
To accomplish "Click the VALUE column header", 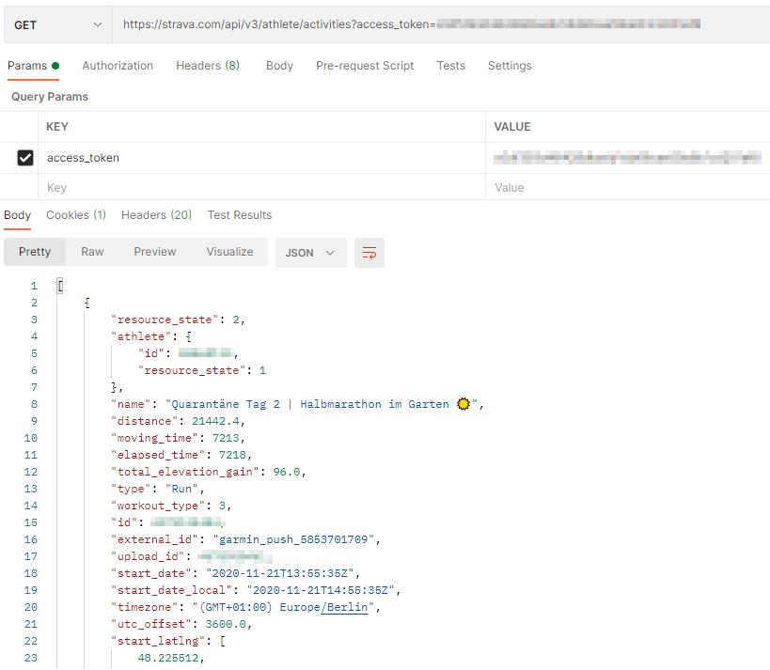I will pyautogui.click(x=512, y=127).
